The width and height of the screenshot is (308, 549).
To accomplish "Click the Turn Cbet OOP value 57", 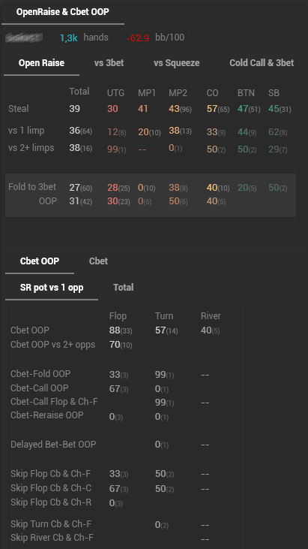I will 160,330.
